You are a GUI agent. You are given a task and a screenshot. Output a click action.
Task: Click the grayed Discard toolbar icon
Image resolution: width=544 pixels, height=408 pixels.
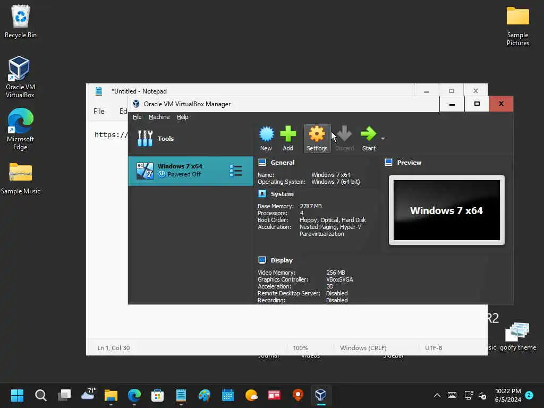click(344, 138)
